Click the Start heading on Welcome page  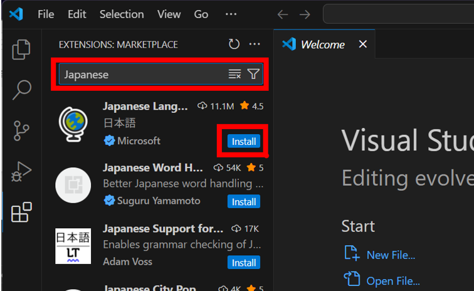pyautogui.click(x=358, y=226)
